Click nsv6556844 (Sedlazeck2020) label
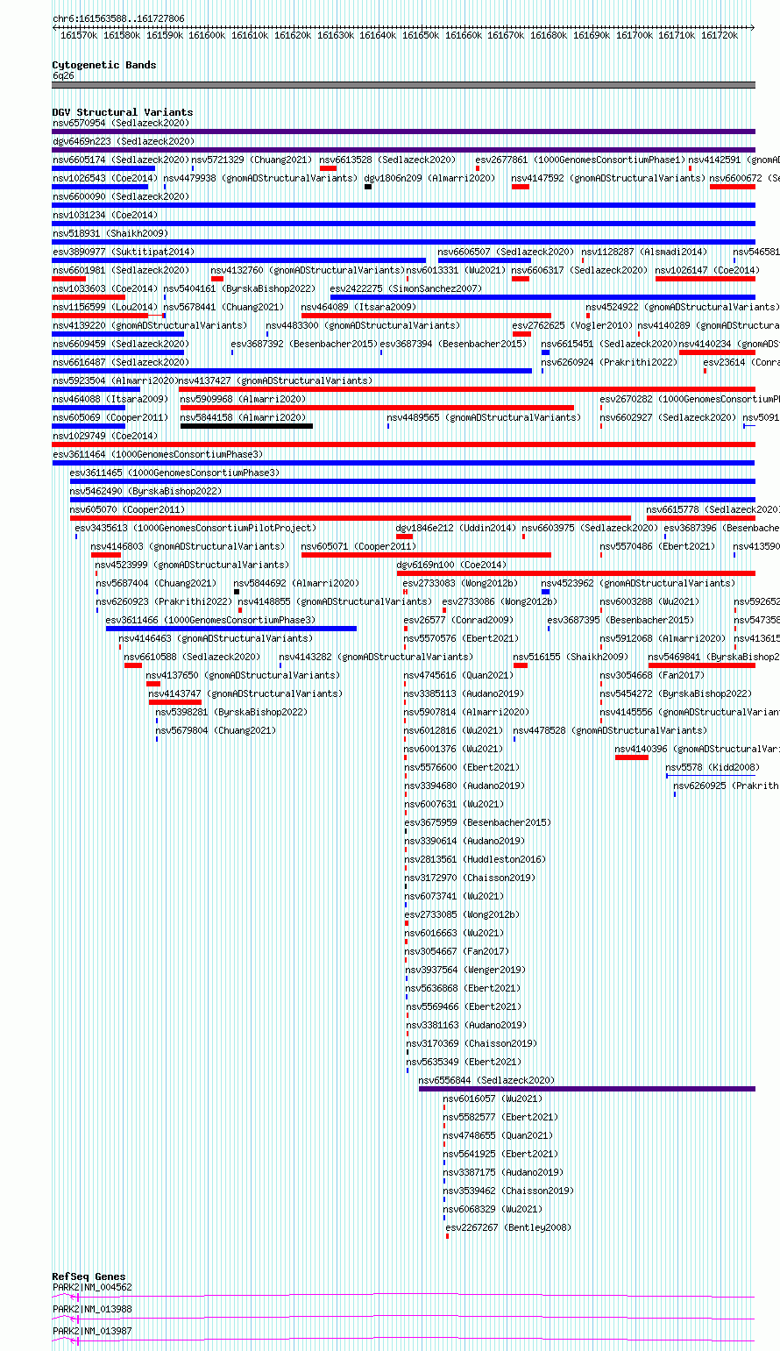The width and height of the screenshot is (780, 1351). 486,1080
